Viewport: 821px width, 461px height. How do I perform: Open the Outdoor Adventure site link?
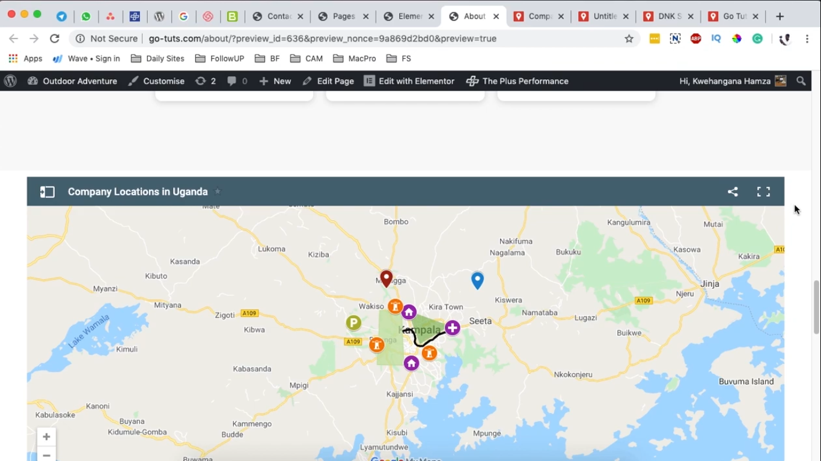72,81
